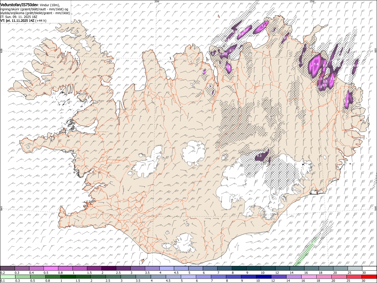377x283 pixels.
Task: Pick lower rain legend swatch from 0.1 to 0.3
Action: (7, 277)
